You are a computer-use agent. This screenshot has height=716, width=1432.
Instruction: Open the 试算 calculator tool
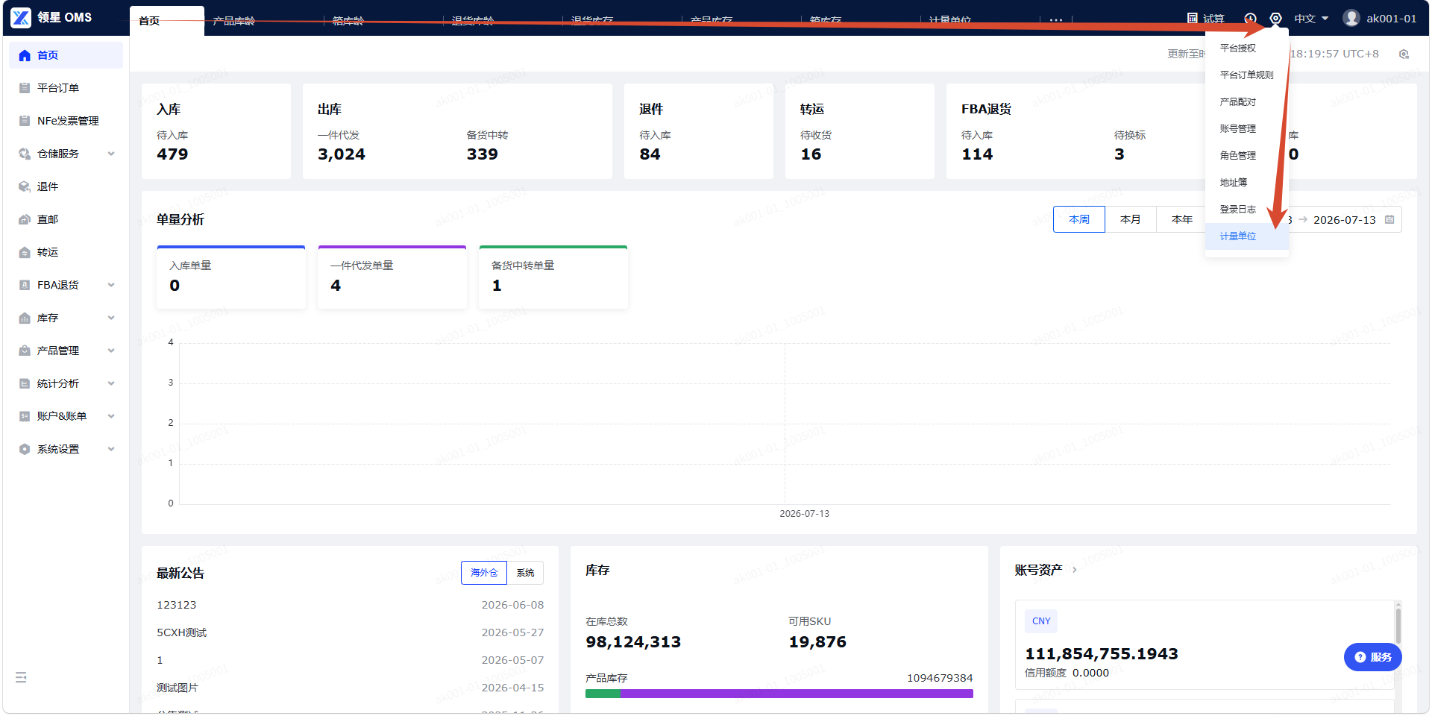(1205, 19)
